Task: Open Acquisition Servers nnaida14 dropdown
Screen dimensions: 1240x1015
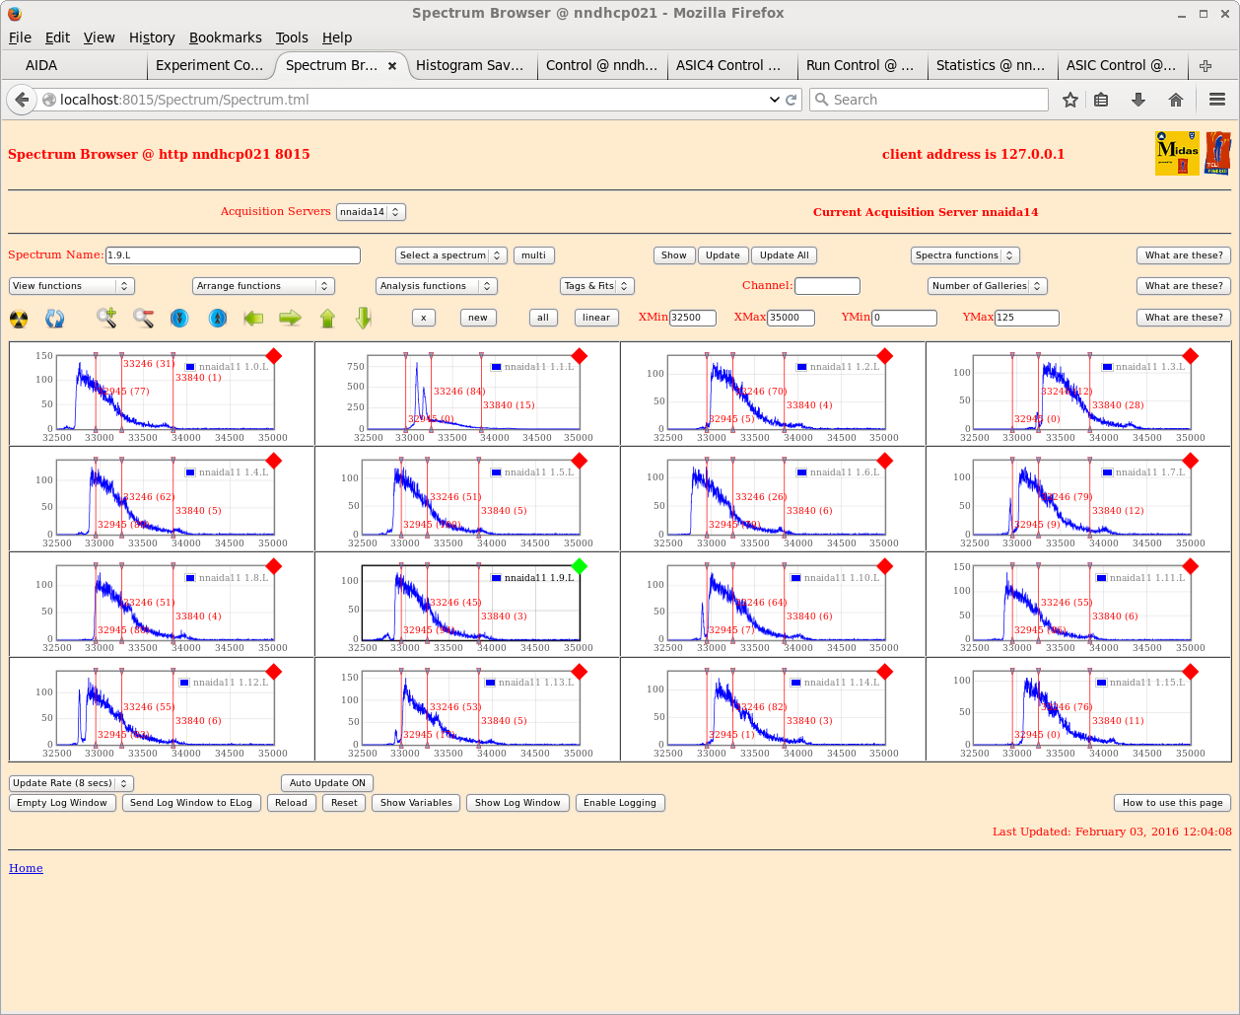Action: click(x=371, y=212)
